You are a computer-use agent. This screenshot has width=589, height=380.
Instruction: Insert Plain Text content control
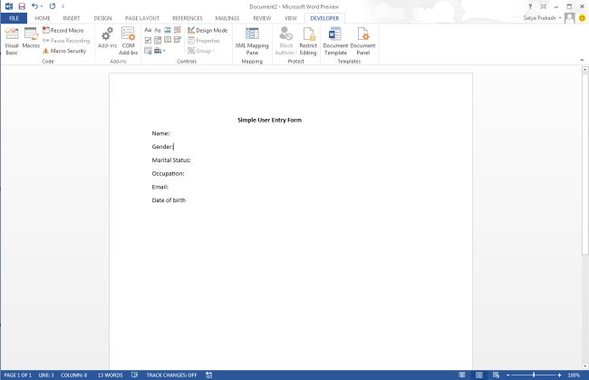pos(158,30)
